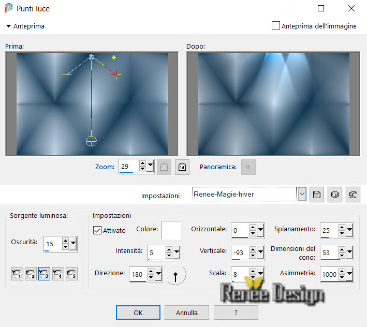
Task: Click the save preset floppy icon
Action: tap(317, 195)
